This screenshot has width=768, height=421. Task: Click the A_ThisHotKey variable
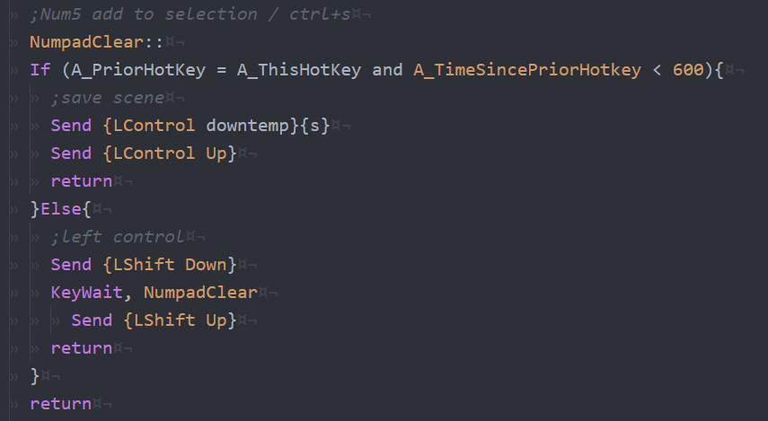click(x=299, y=70)
